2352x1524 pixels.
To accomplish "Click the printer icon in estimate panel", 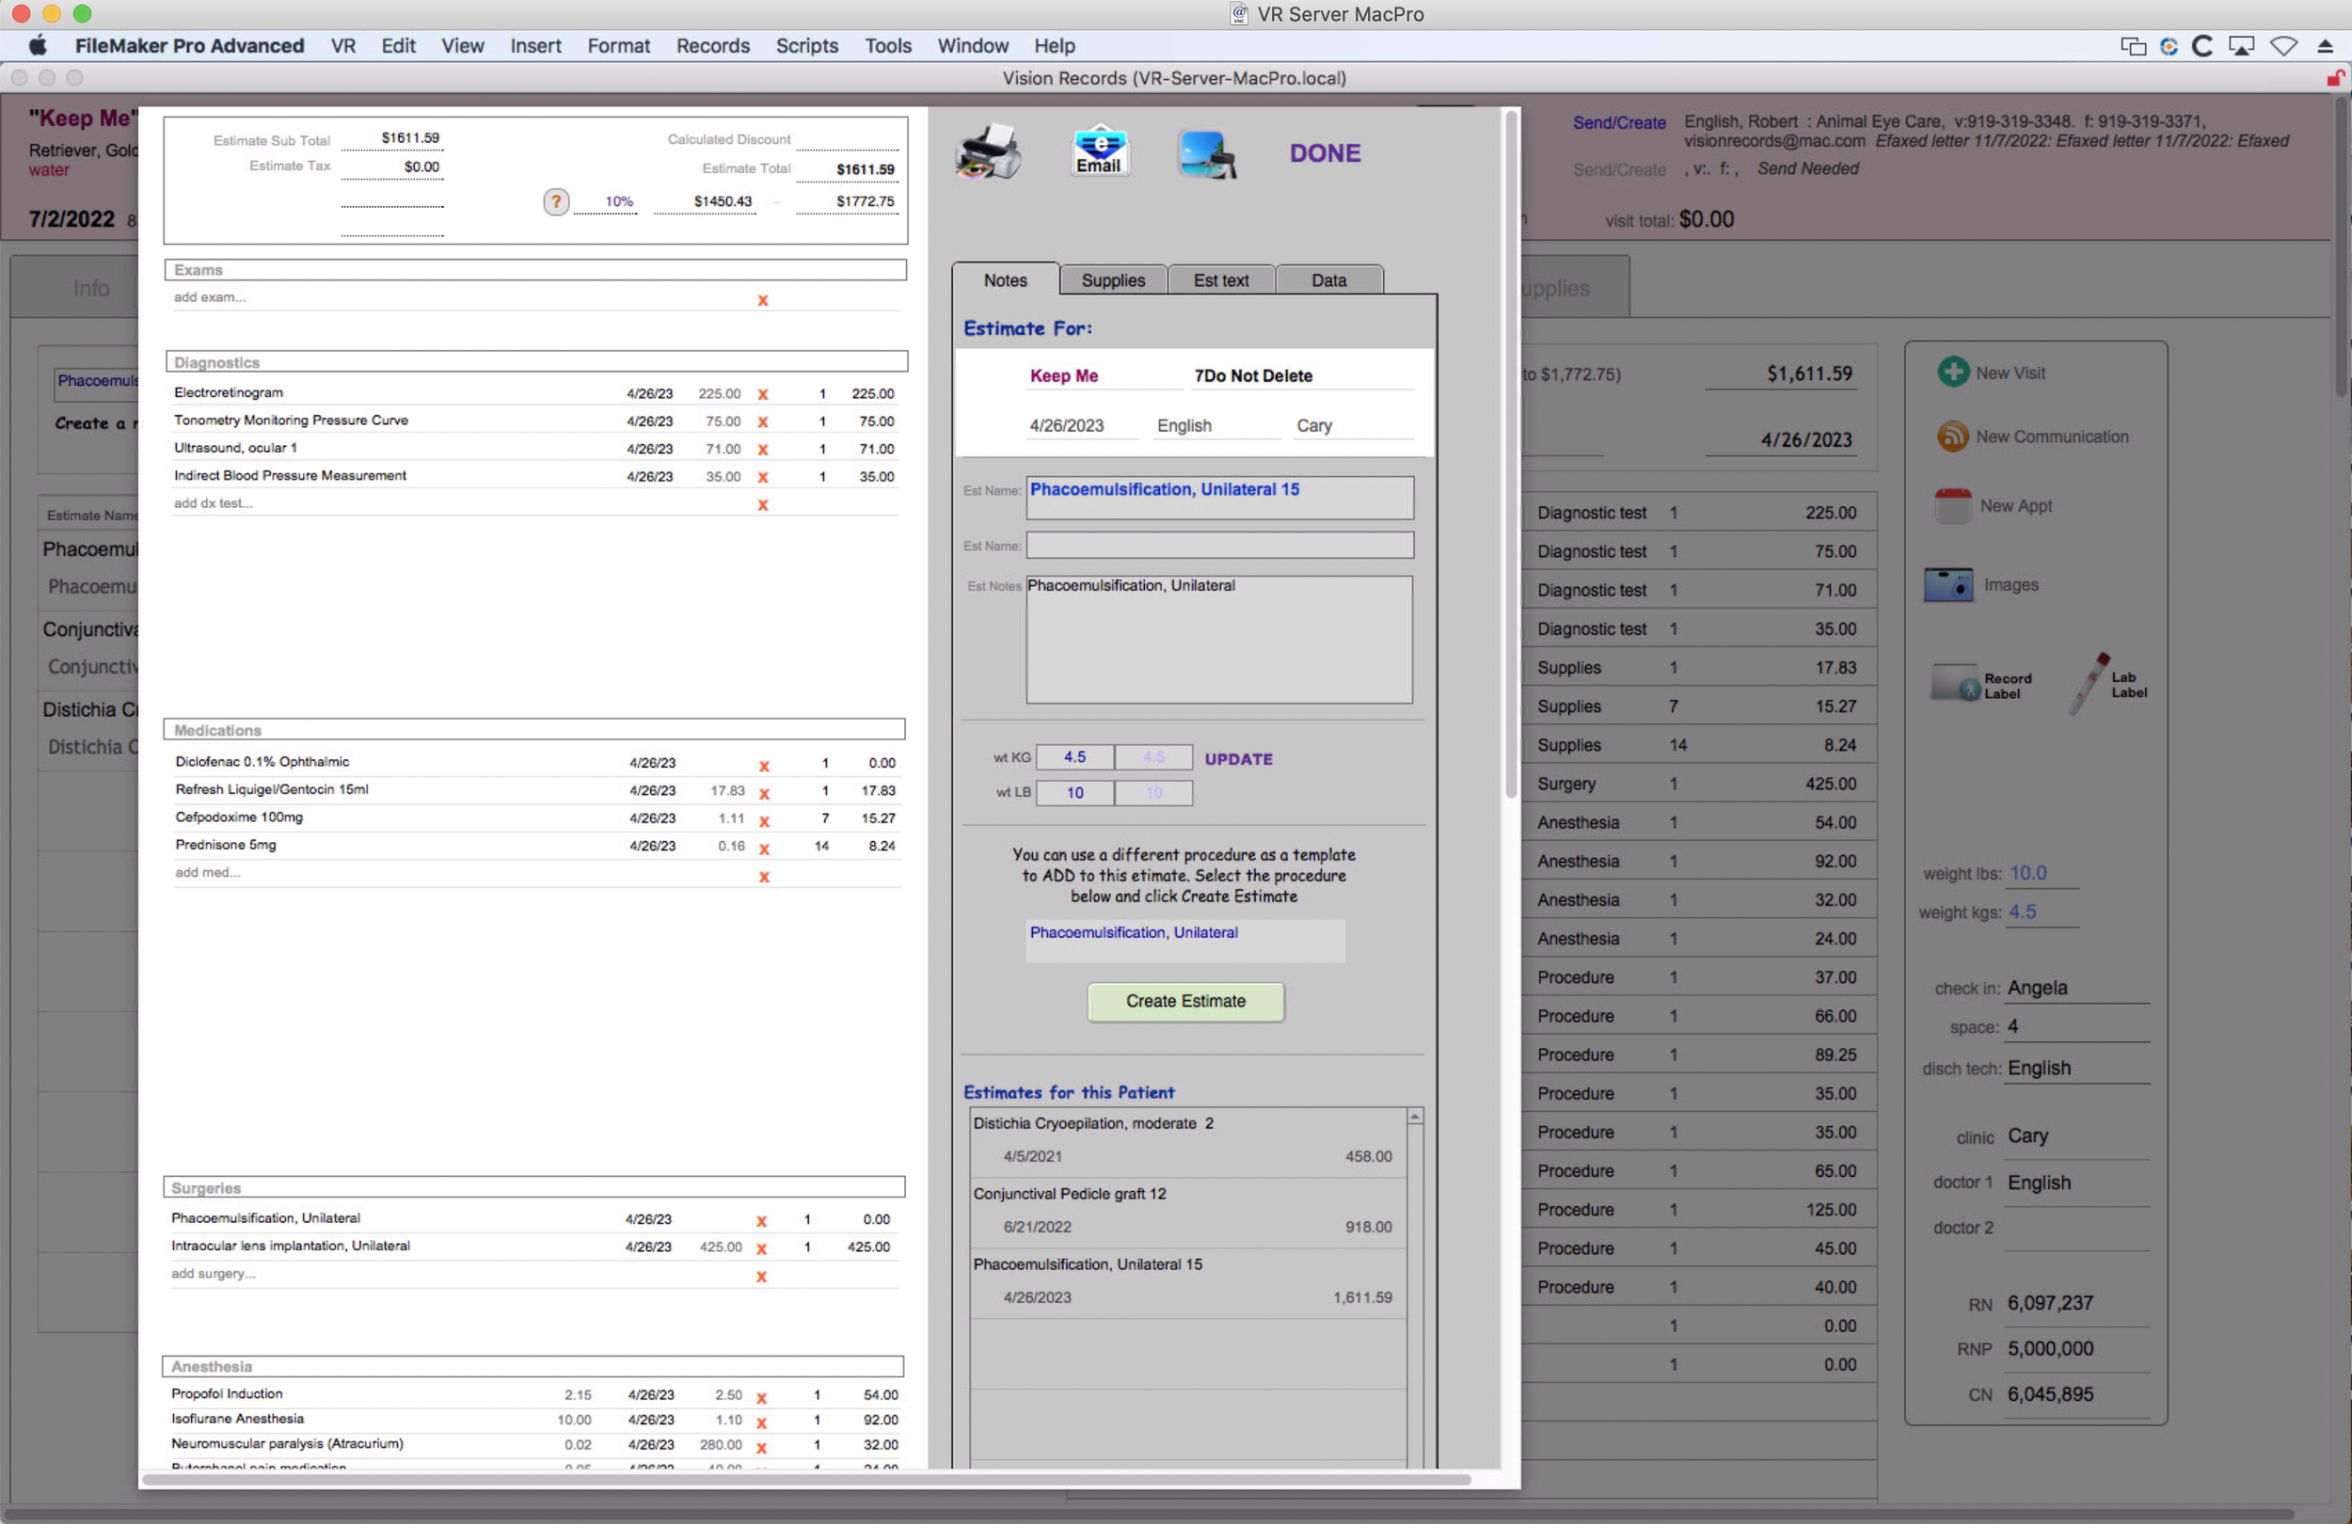I will tap(986, 153).
